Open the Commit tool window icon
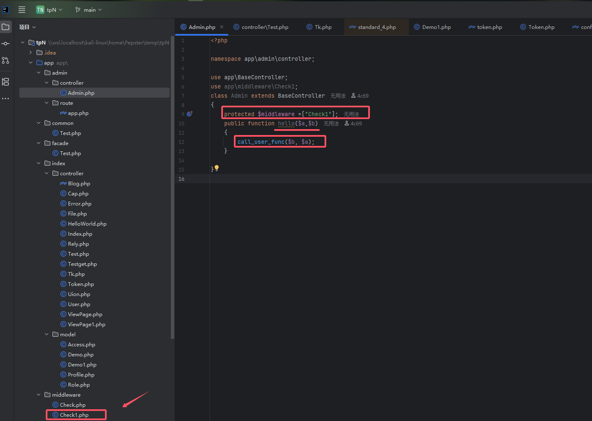Image resolution: width=592 pixels, height=421 pixels. tap(6, 44)
